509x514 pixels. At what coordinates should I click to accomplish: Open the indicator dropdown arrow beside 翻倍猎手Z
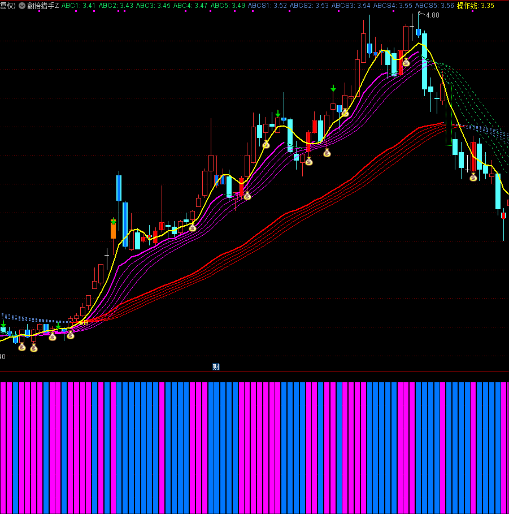[x=21, y=6]
